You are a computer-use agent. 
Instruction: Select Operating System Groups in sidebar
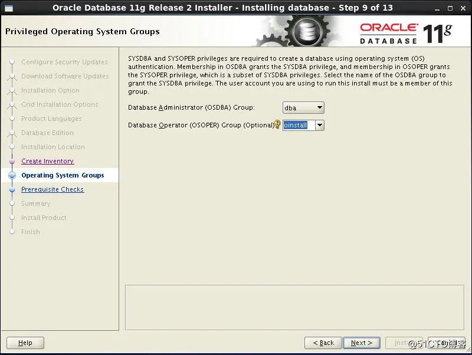click(x=63, y=175)
